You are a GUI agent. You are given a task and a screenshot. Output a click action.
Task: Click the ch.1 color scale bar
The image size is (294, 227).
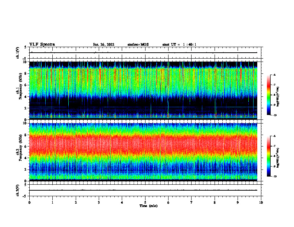(x=268, y=95)
